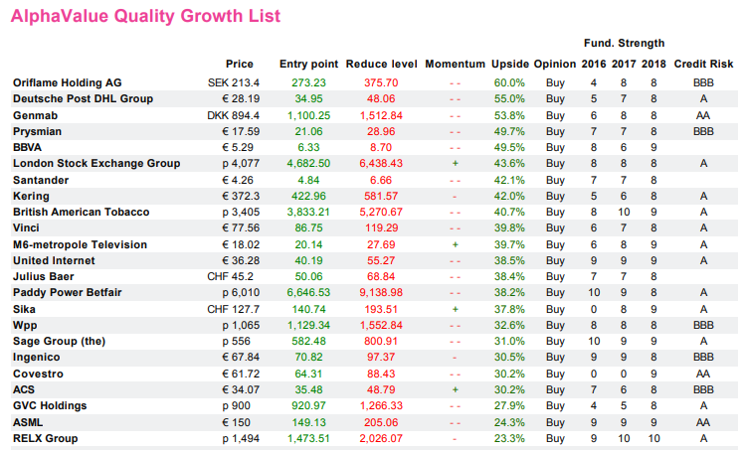Viewport: 747px width, 450px height.
Task: Click Deutsche Post entry point 34.95
Action: 308,99
